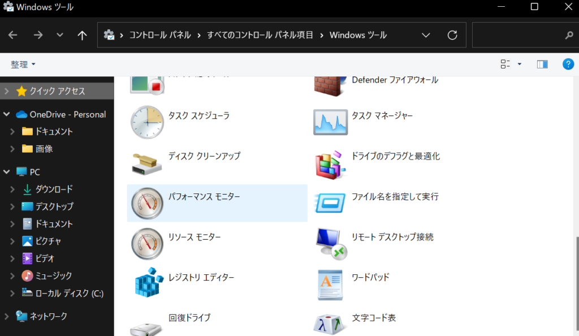Image resolution: width=579 pixels, height=336 pixels.
Task: Open the view options dropdown arrow
Action: tap(520, 64)
